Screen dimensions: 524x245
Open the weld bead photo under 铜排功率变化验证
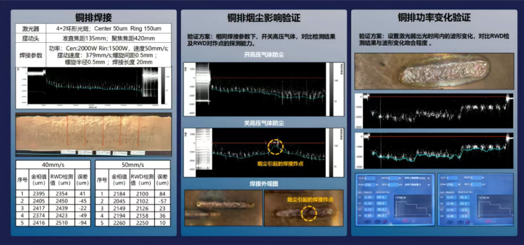(434, 71)
